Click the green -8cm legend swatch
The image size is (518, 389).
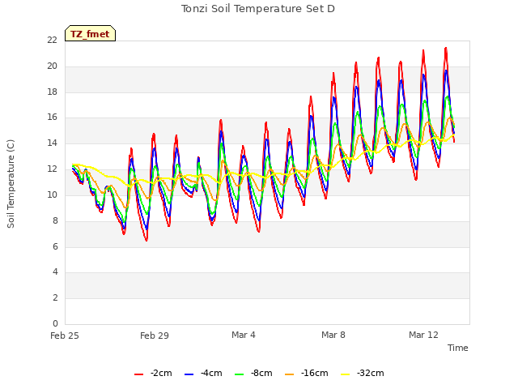click(240, 374)
